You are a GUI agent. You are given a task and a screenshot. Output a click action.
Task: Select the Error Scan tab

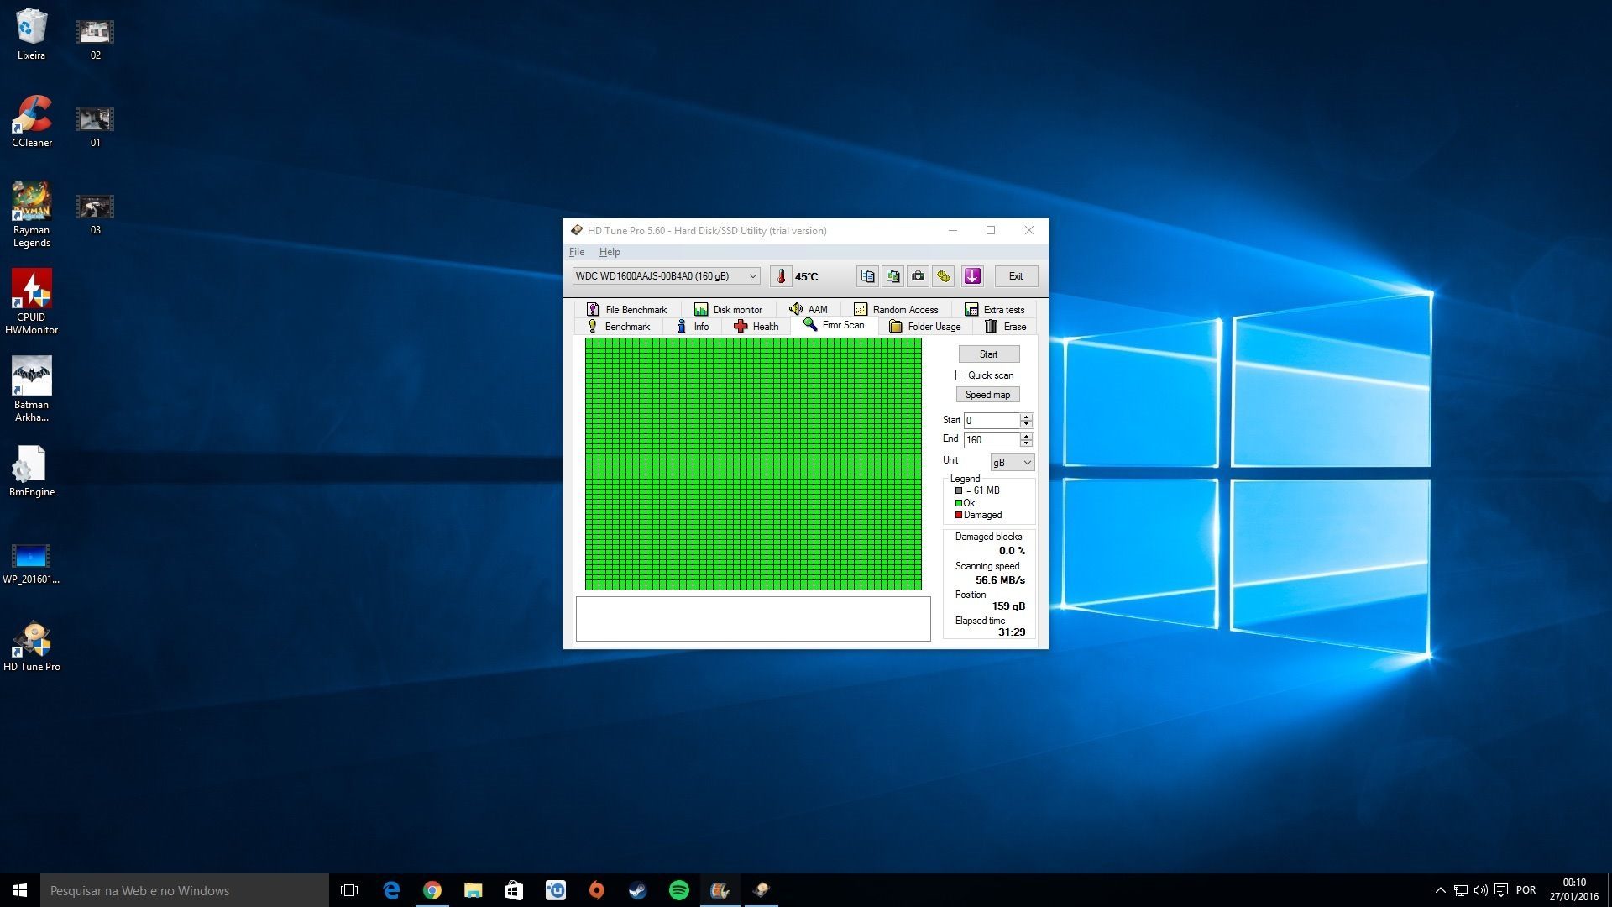point(834,325)
